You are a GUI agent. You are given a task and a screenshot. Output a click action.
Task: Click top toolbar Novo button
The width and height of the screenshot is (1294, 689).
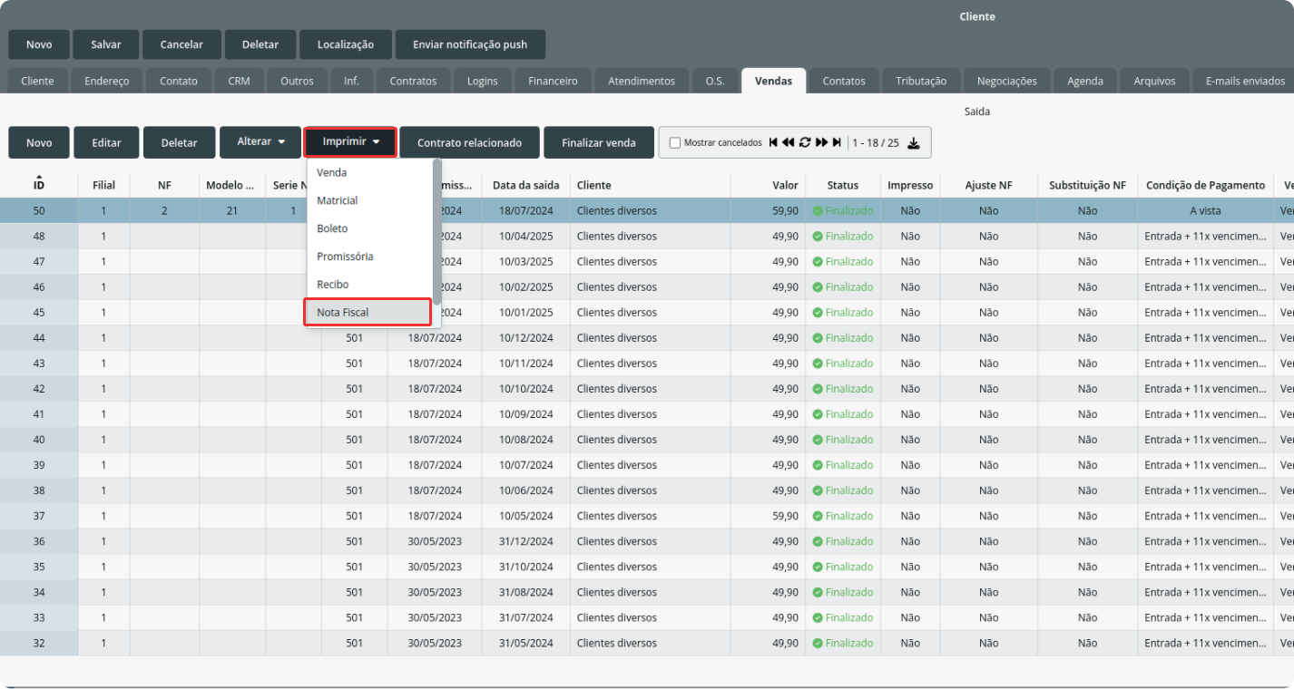(39, 44)
